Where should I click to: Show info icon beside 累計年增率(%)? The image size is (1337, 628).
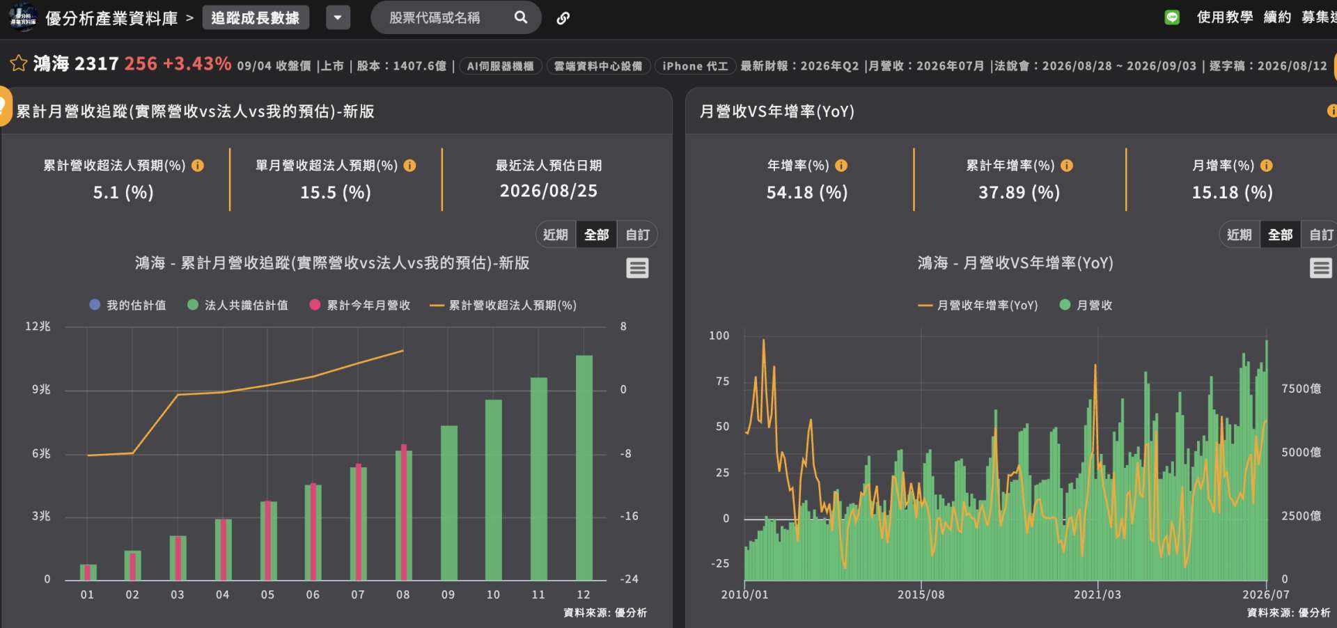pos(1067,166)
